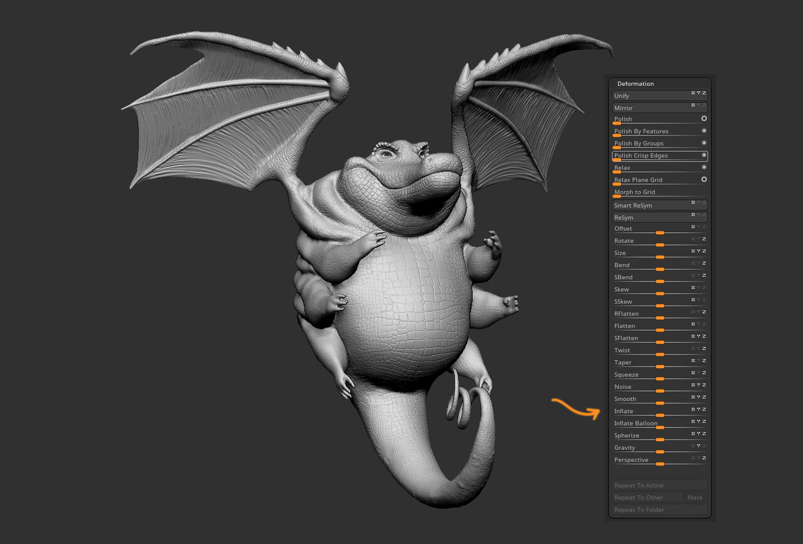Viewport: 803px width, 544px height.
Task: Toggle Z axis for RFlatten
Action: [704, 312]
